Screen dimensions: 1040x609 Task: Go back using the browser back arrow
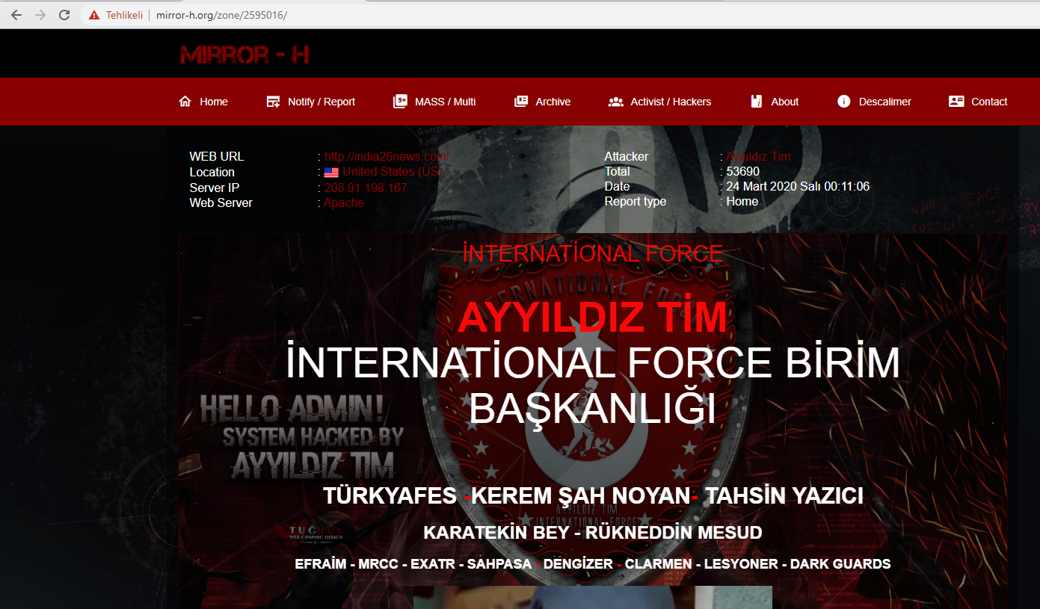click(16, 15)
